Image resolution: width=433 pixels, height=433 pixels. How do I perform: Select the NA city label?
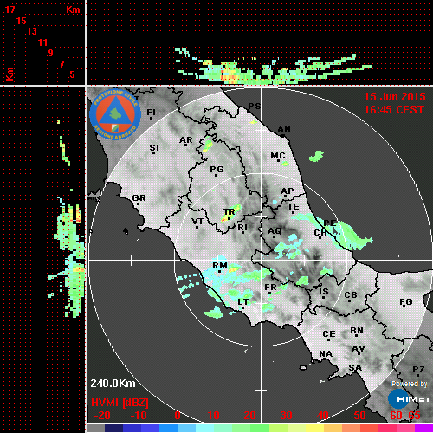(x=326, y=354)
